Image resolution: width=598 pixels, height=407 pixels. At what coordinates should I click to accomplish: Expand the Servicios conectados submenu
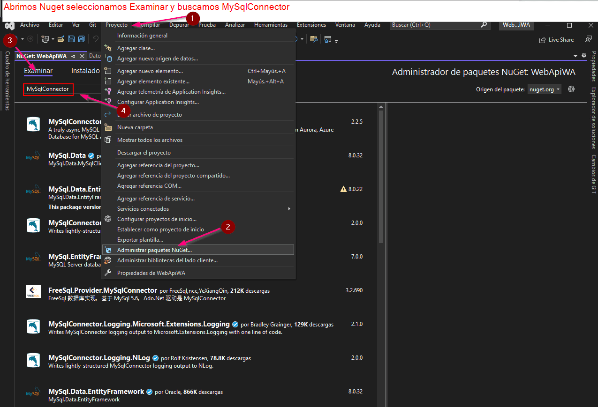289,209
